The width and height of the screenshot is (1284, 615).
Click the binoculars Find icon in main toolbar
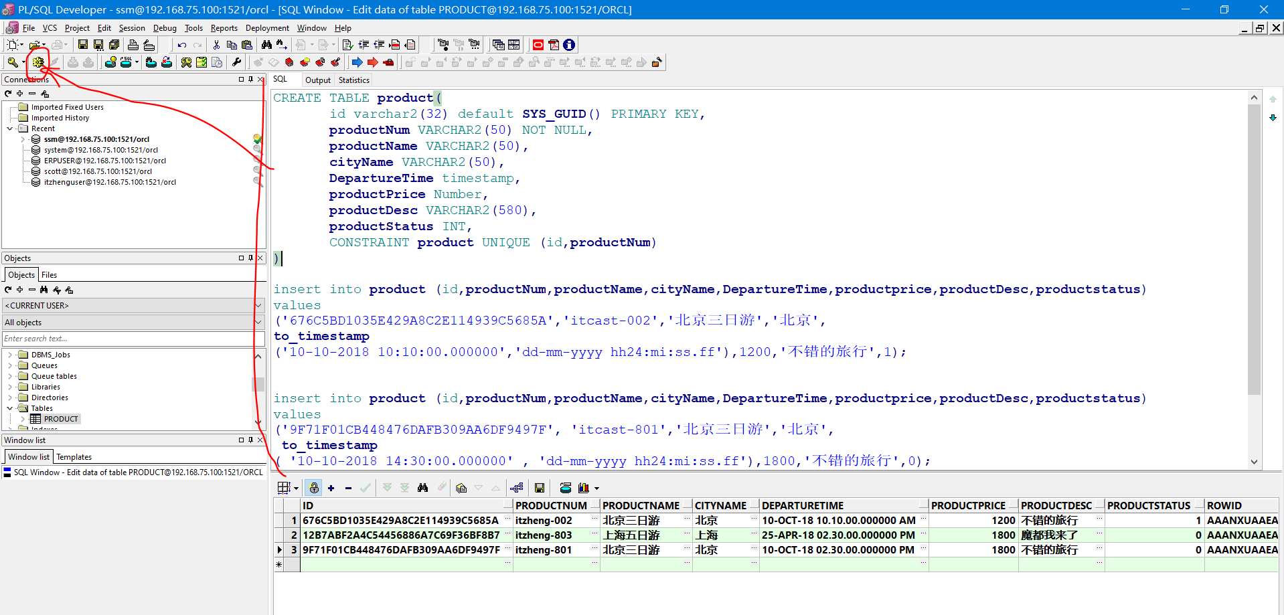(x=266, y=45)
